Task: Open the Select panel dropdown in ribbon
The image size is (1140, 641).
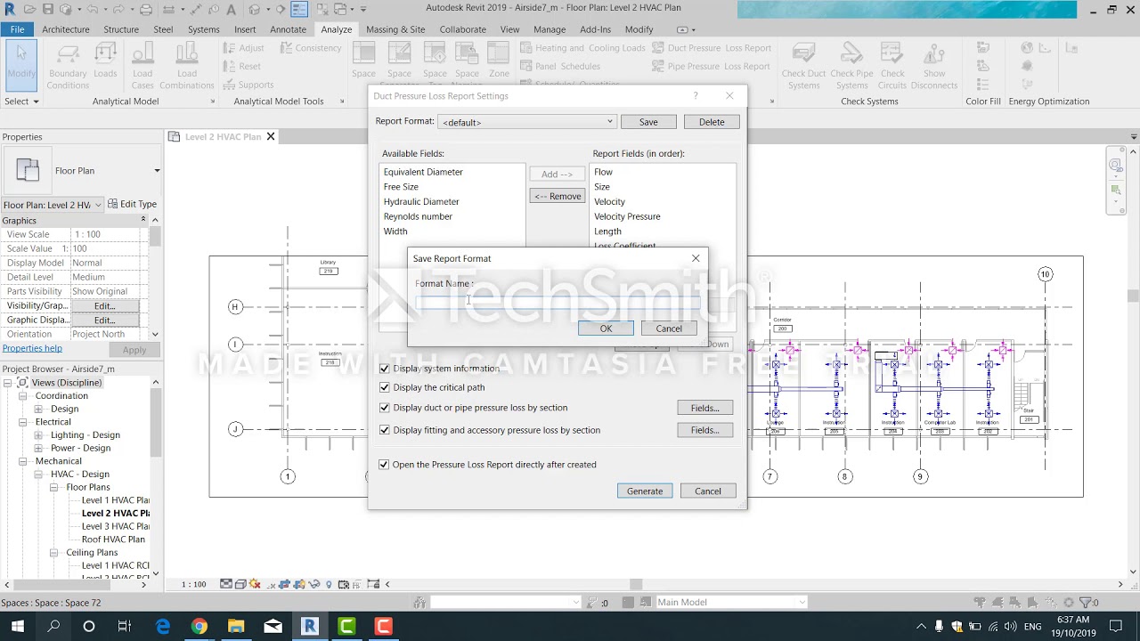Action: pos(21,101)
